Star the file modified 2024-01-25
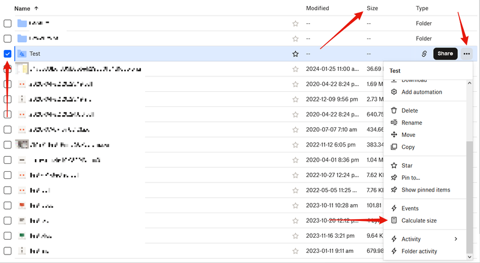This screenshot has height=263, width=480. coord(295,69)
